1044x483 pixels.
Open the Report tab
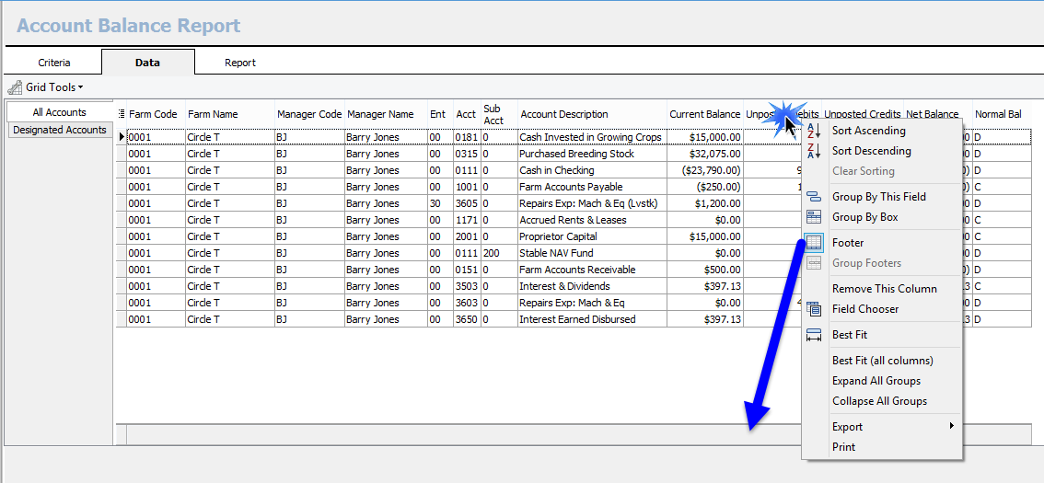(x=240, y=63)
